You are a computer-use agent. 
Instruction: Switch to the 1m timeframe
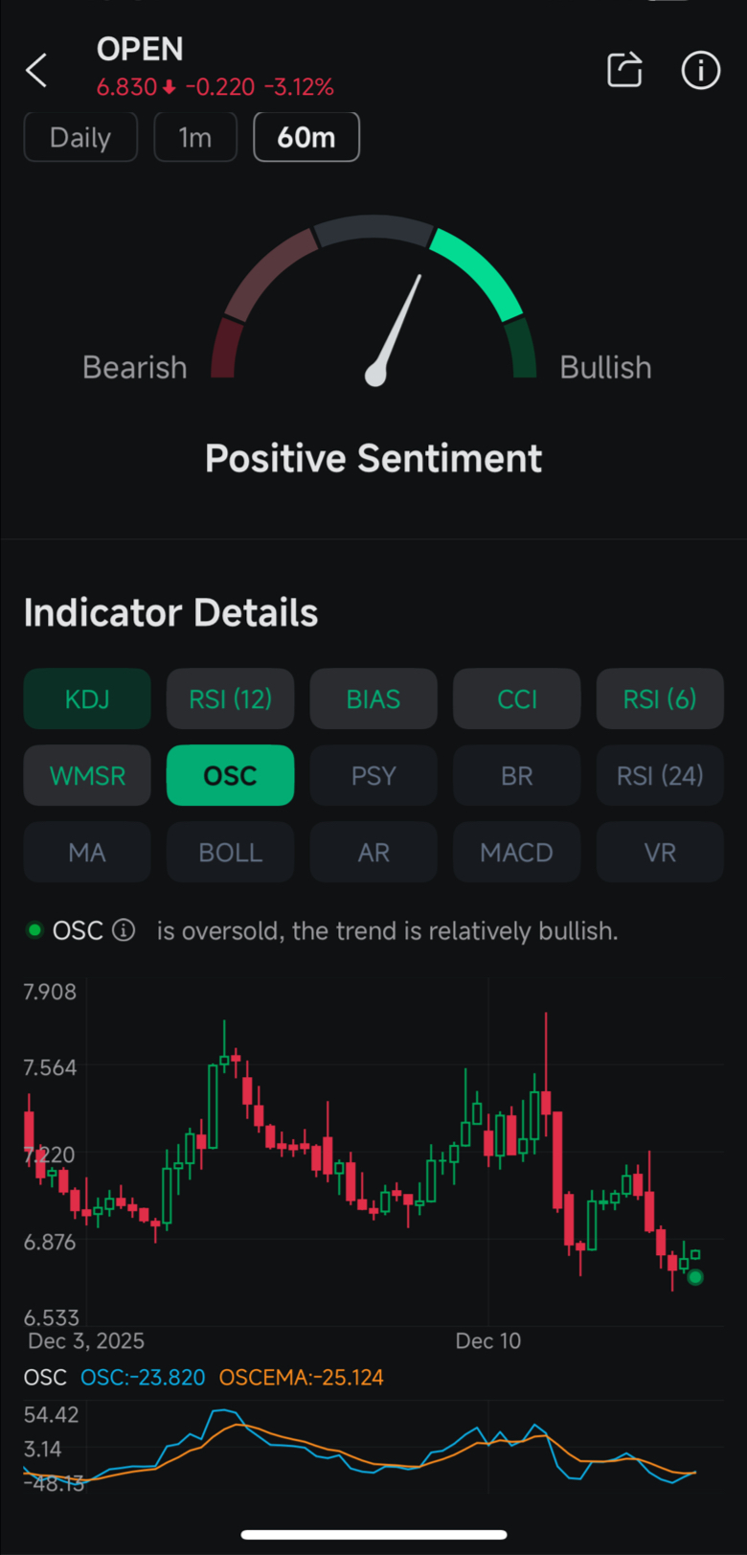[195, 137]
